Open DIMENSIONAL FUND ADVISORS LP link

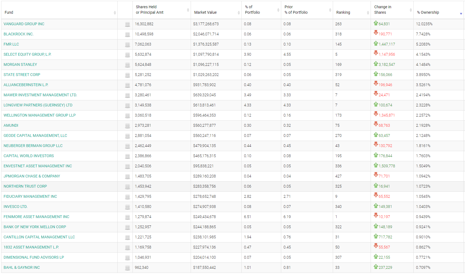pyautogui.click(x=34, y=257)
